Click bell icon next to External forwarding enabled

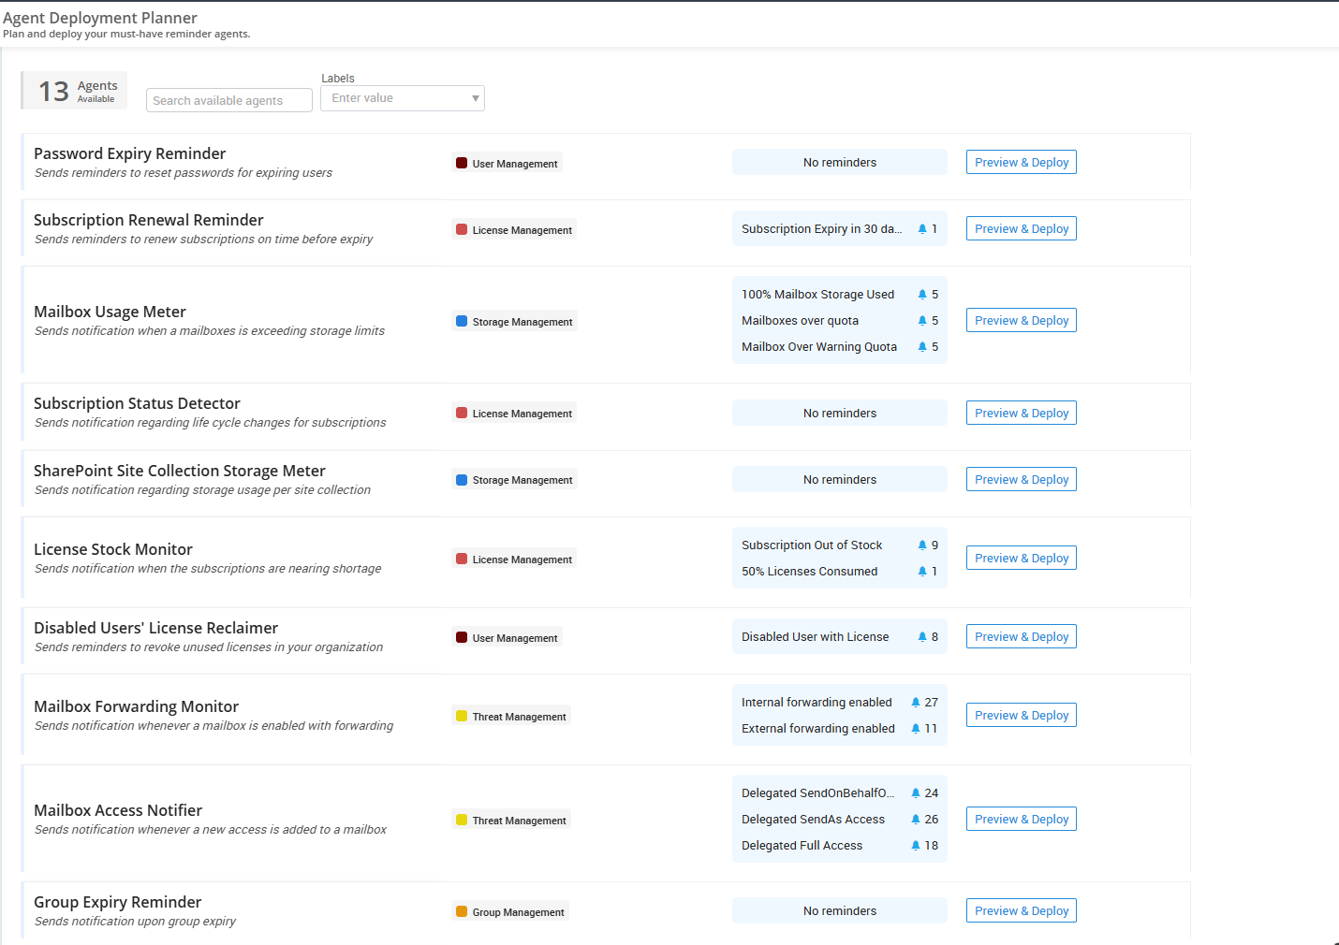(x=916, y=729)
